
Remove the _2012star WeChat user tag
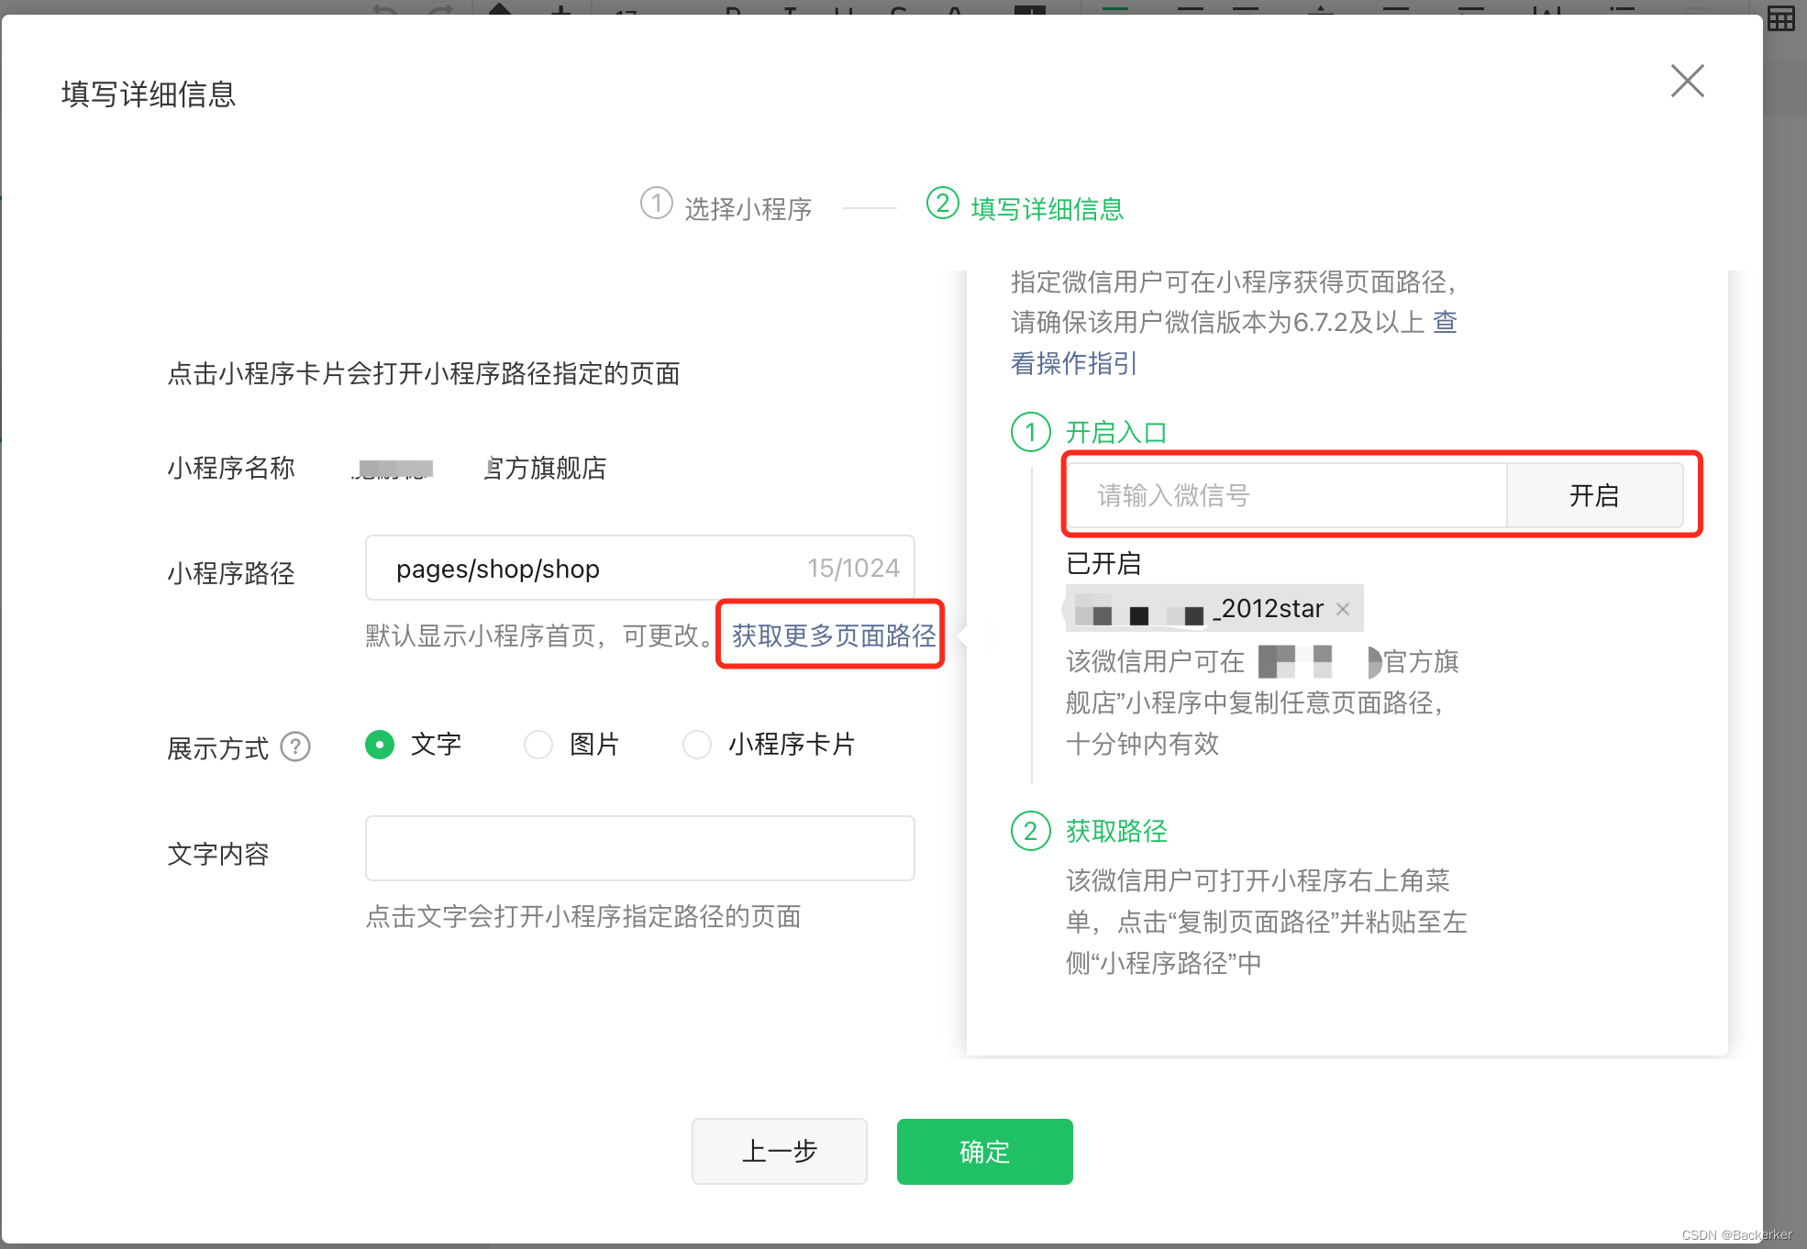(1343, 608)
